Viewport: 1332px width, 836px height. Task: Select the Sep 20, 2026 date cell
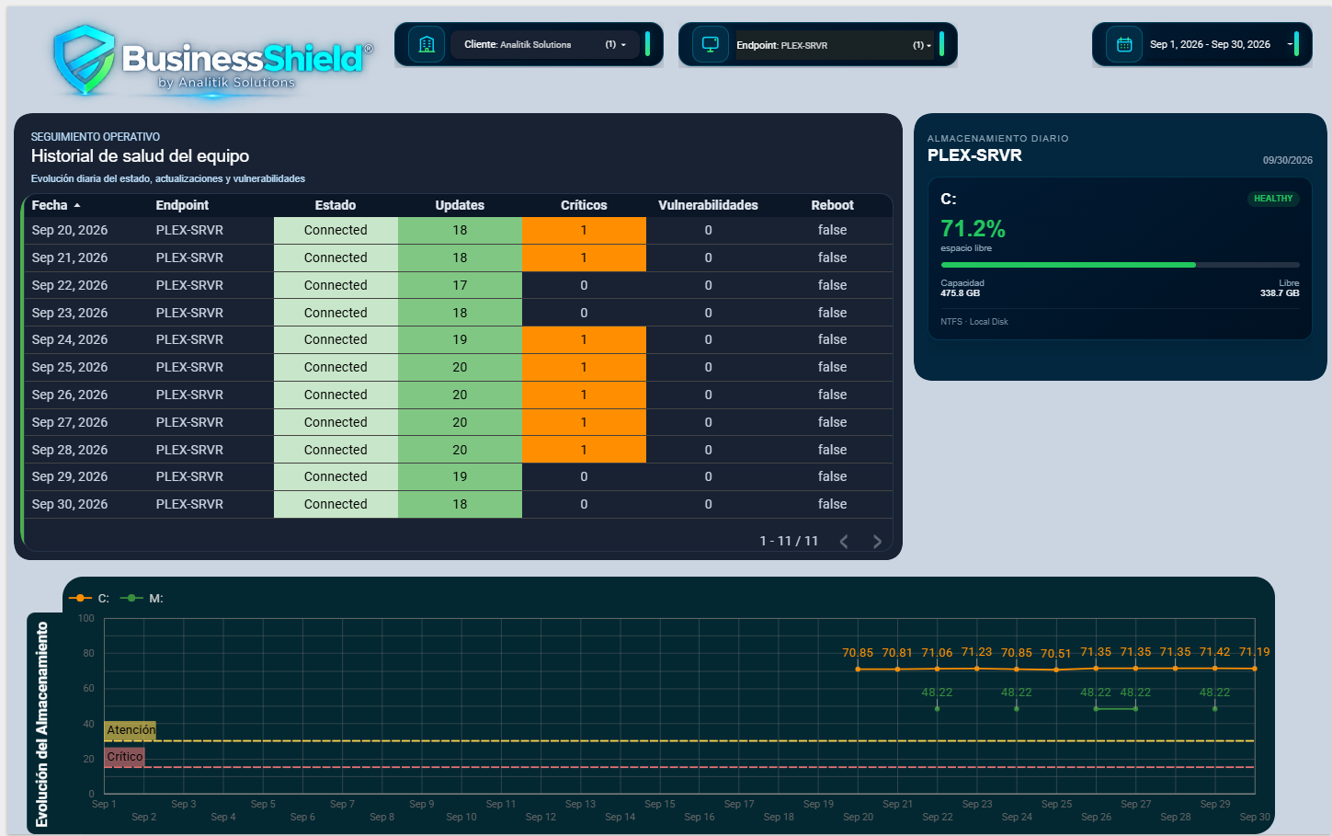tap(70, 230)
